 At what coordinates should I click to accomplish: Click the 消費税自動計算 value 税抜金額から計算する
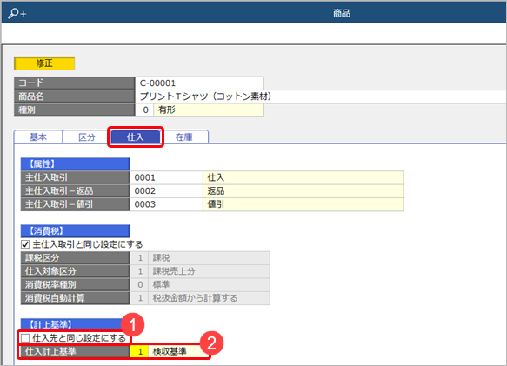coord(209,298)
